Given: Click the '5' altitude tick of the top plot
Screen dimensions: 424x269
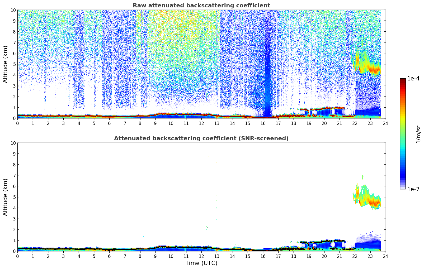Looking at the screenshot, I should click(x=15, y=64).
